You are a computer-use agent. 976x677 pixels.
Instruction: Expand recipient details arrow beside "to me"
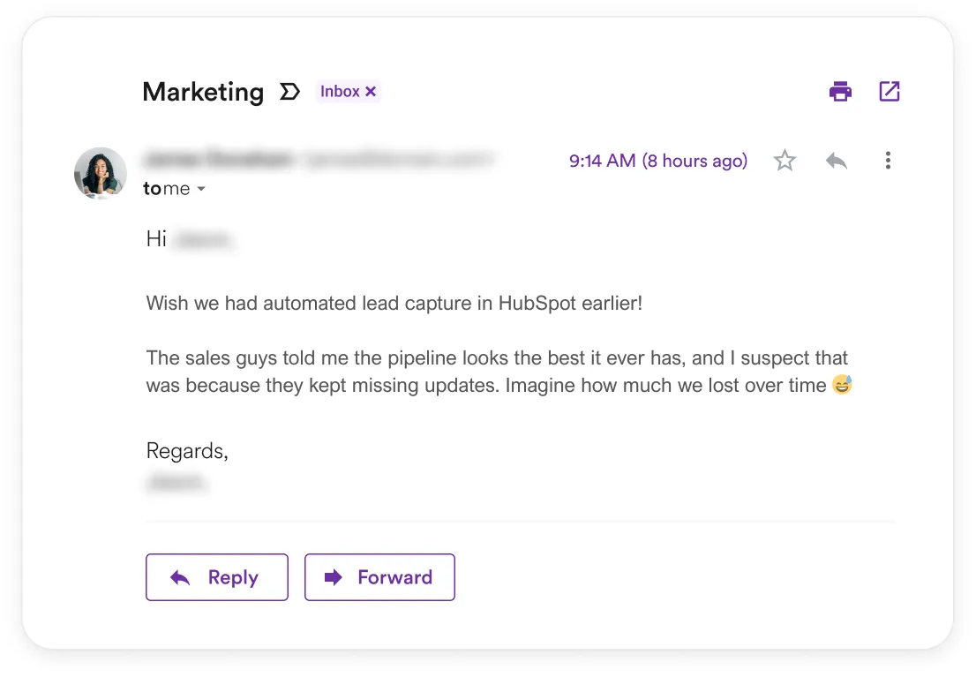coord(201,189)
